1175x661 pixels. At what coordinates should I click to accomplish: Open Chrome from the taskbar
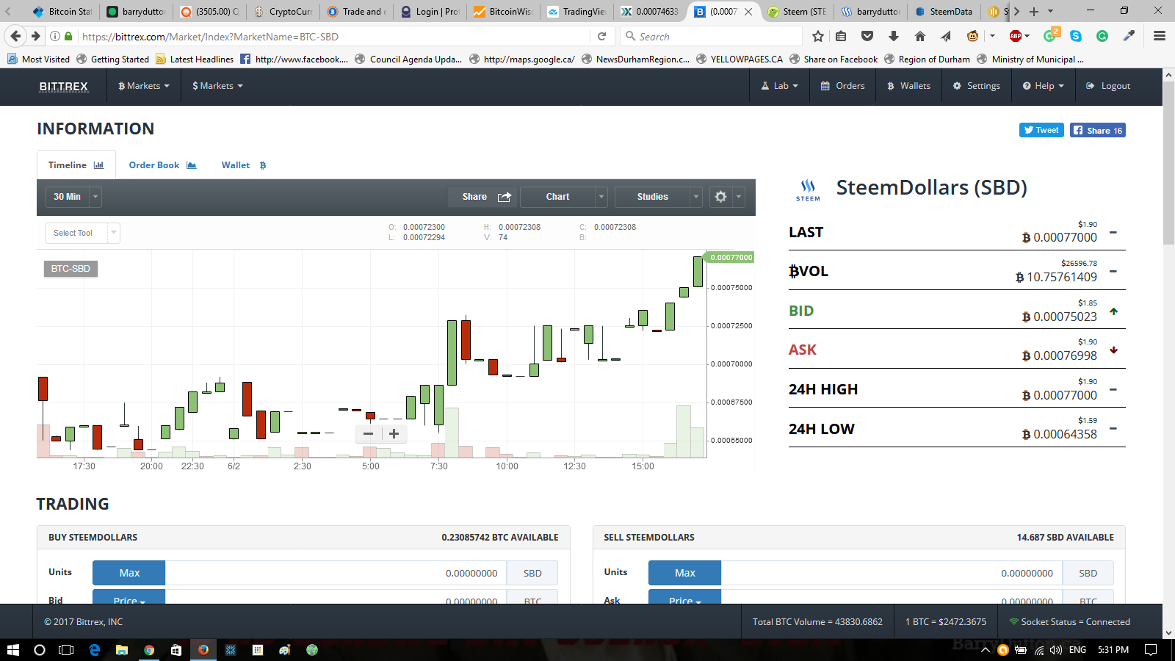149,650
